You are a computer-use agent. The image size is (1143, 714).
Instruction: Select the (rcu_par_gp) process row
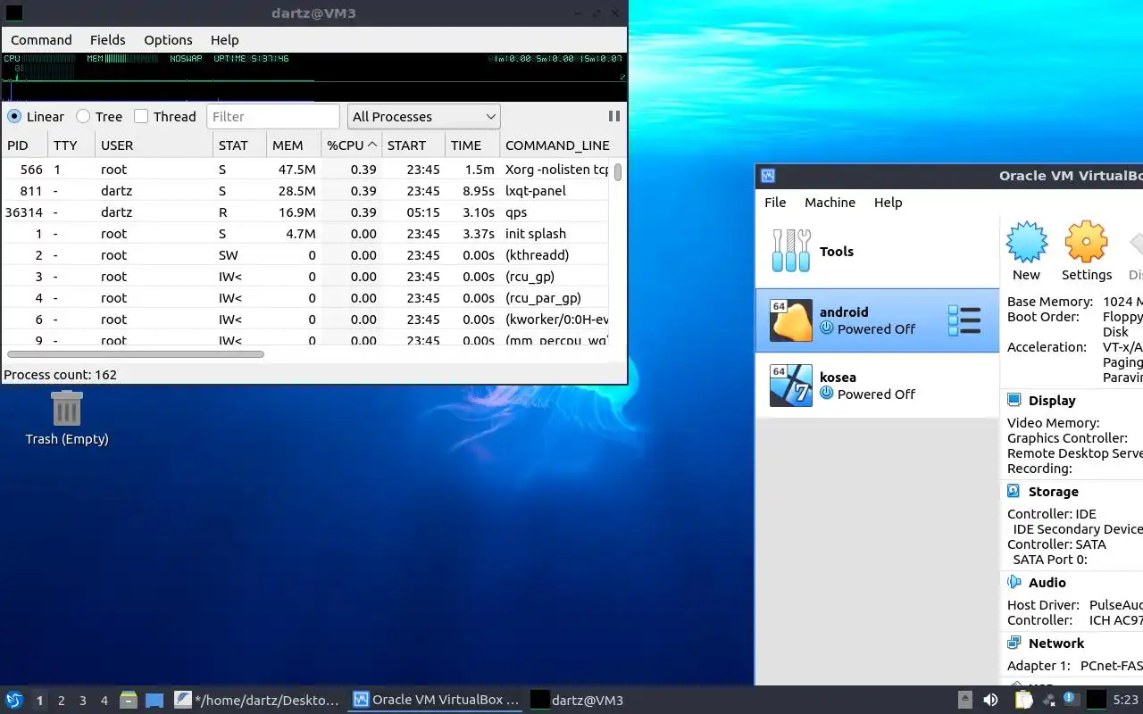coord(305,297)
